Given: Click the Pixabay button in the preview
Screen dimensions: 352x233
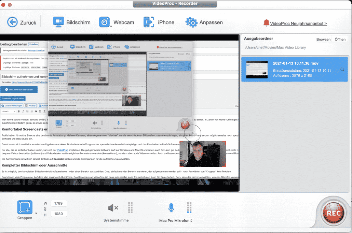Looking at the screenshot, I should (x=30, y=105).
